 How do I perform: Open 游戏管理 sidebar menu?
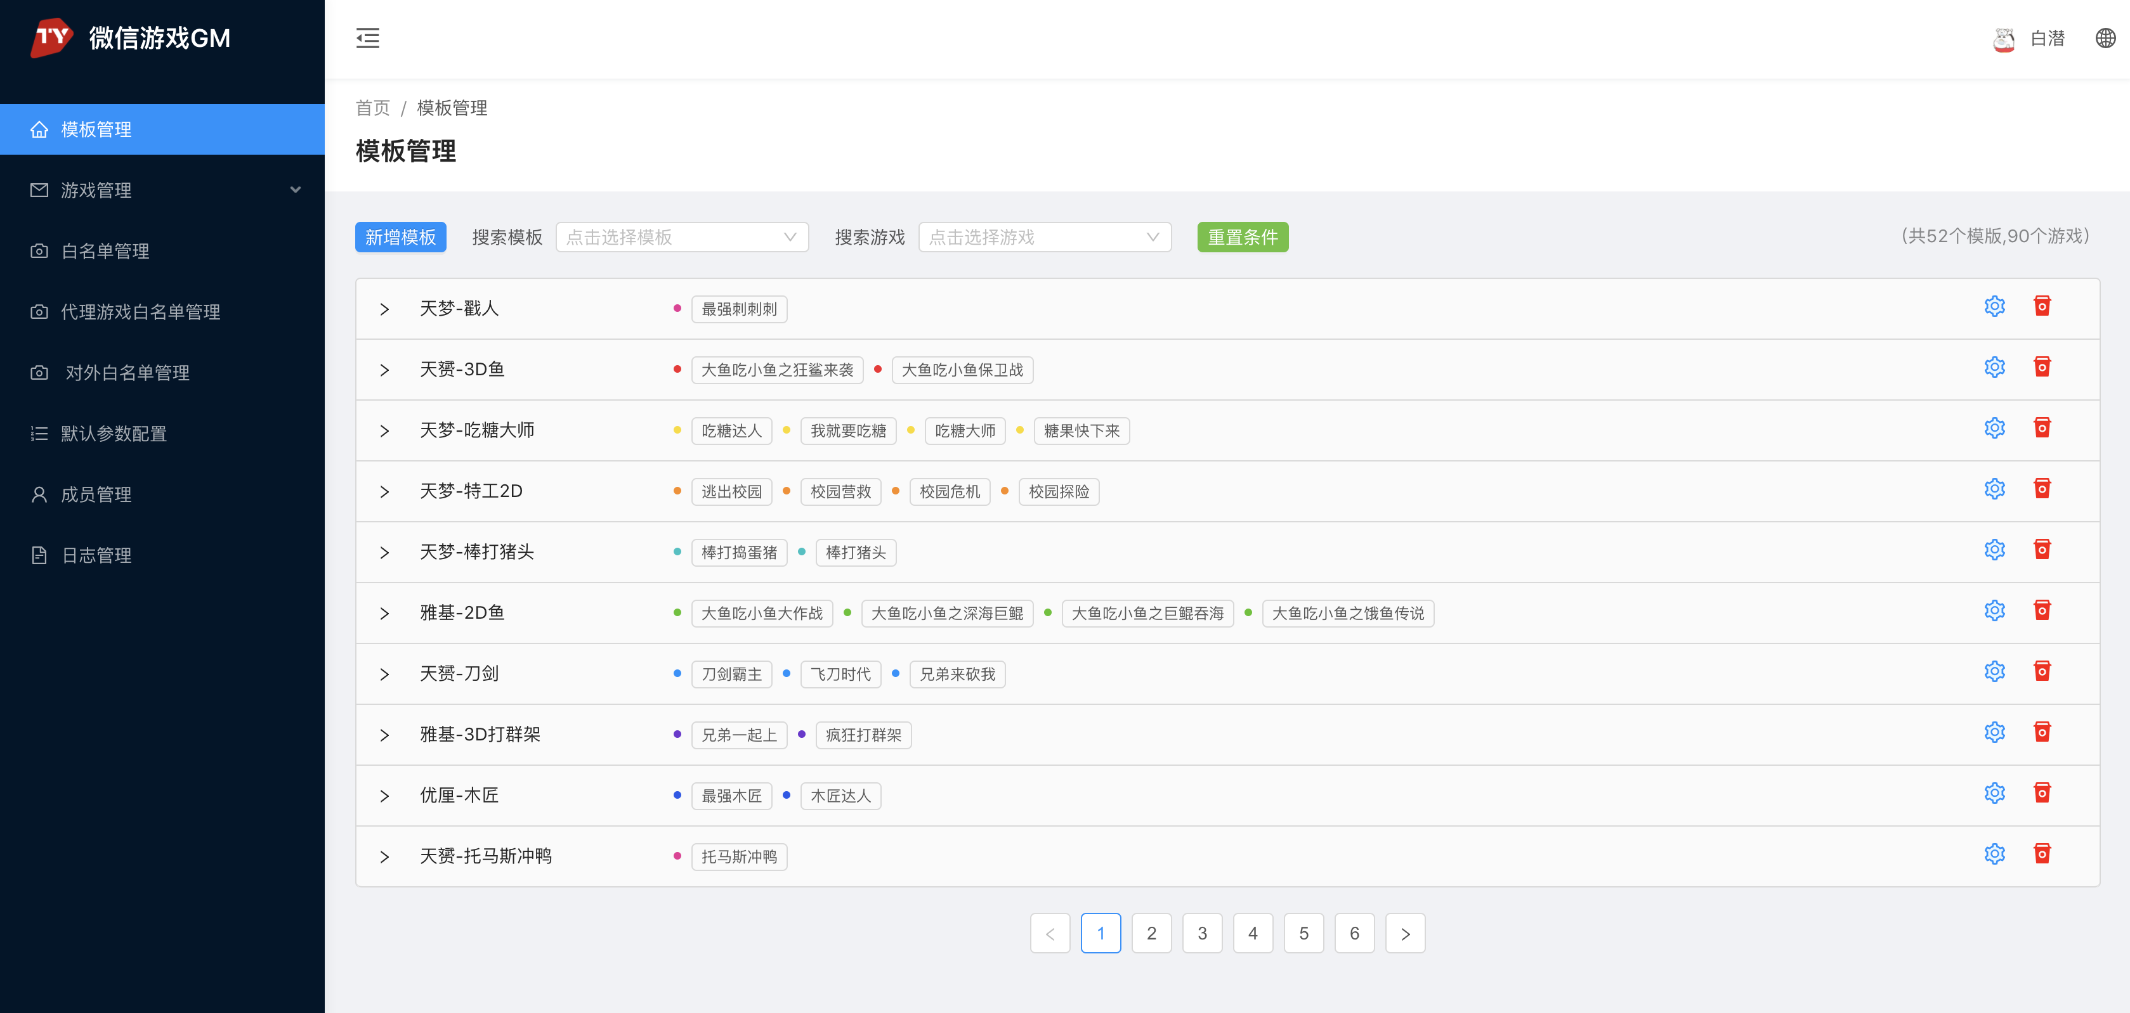[x=162, y=190]
